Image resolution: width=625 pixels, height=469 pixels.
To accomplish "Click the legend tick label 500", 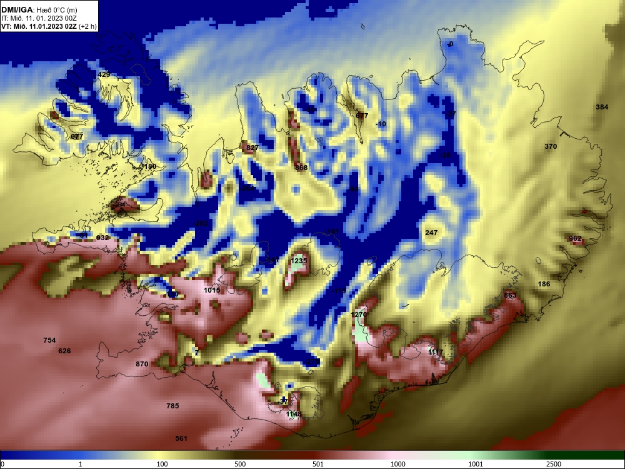I will click(240, 464).
